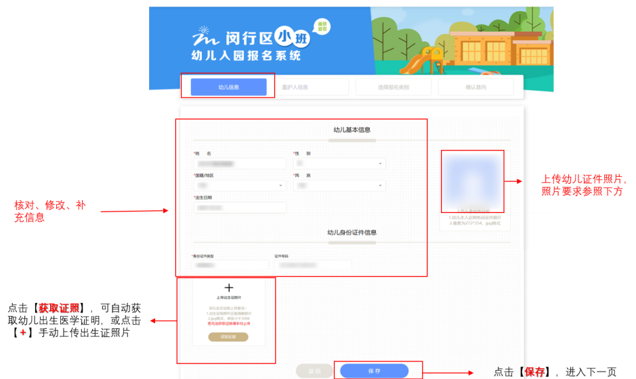Click the child ID photo upload thumbnail
This screenshot has height=379, width=636.
click(473, 183)
